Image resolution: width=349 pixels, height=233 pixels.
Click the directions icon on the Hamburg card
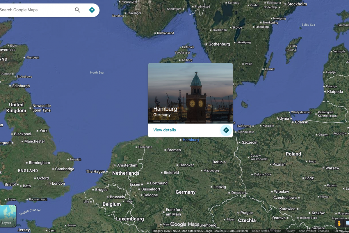point(226,130)
